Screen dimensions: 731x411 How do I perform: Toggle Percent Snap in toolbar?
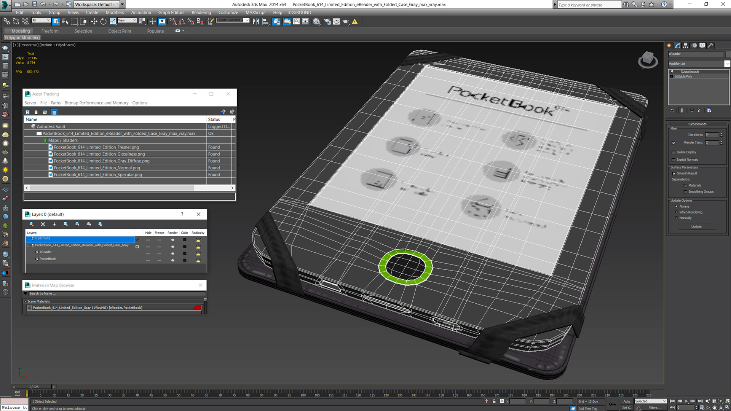(x=191, y=21)
